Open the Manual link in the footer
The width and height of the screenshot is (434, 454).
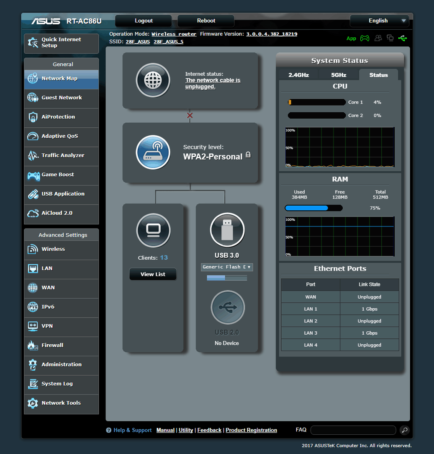coord(165,430)
